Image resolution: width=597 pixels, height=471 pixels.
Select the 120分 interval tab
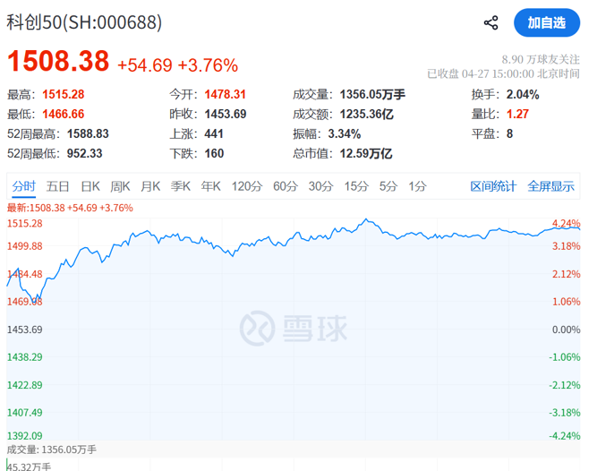pos(246,186)
